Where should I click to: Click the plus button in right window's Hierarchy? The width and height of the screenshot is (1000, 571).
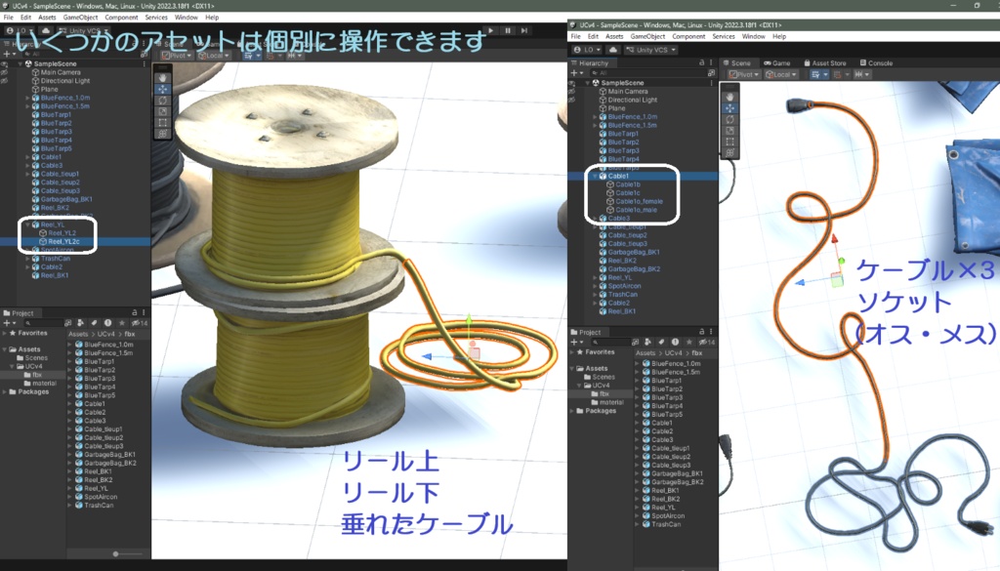coord(576,72)
